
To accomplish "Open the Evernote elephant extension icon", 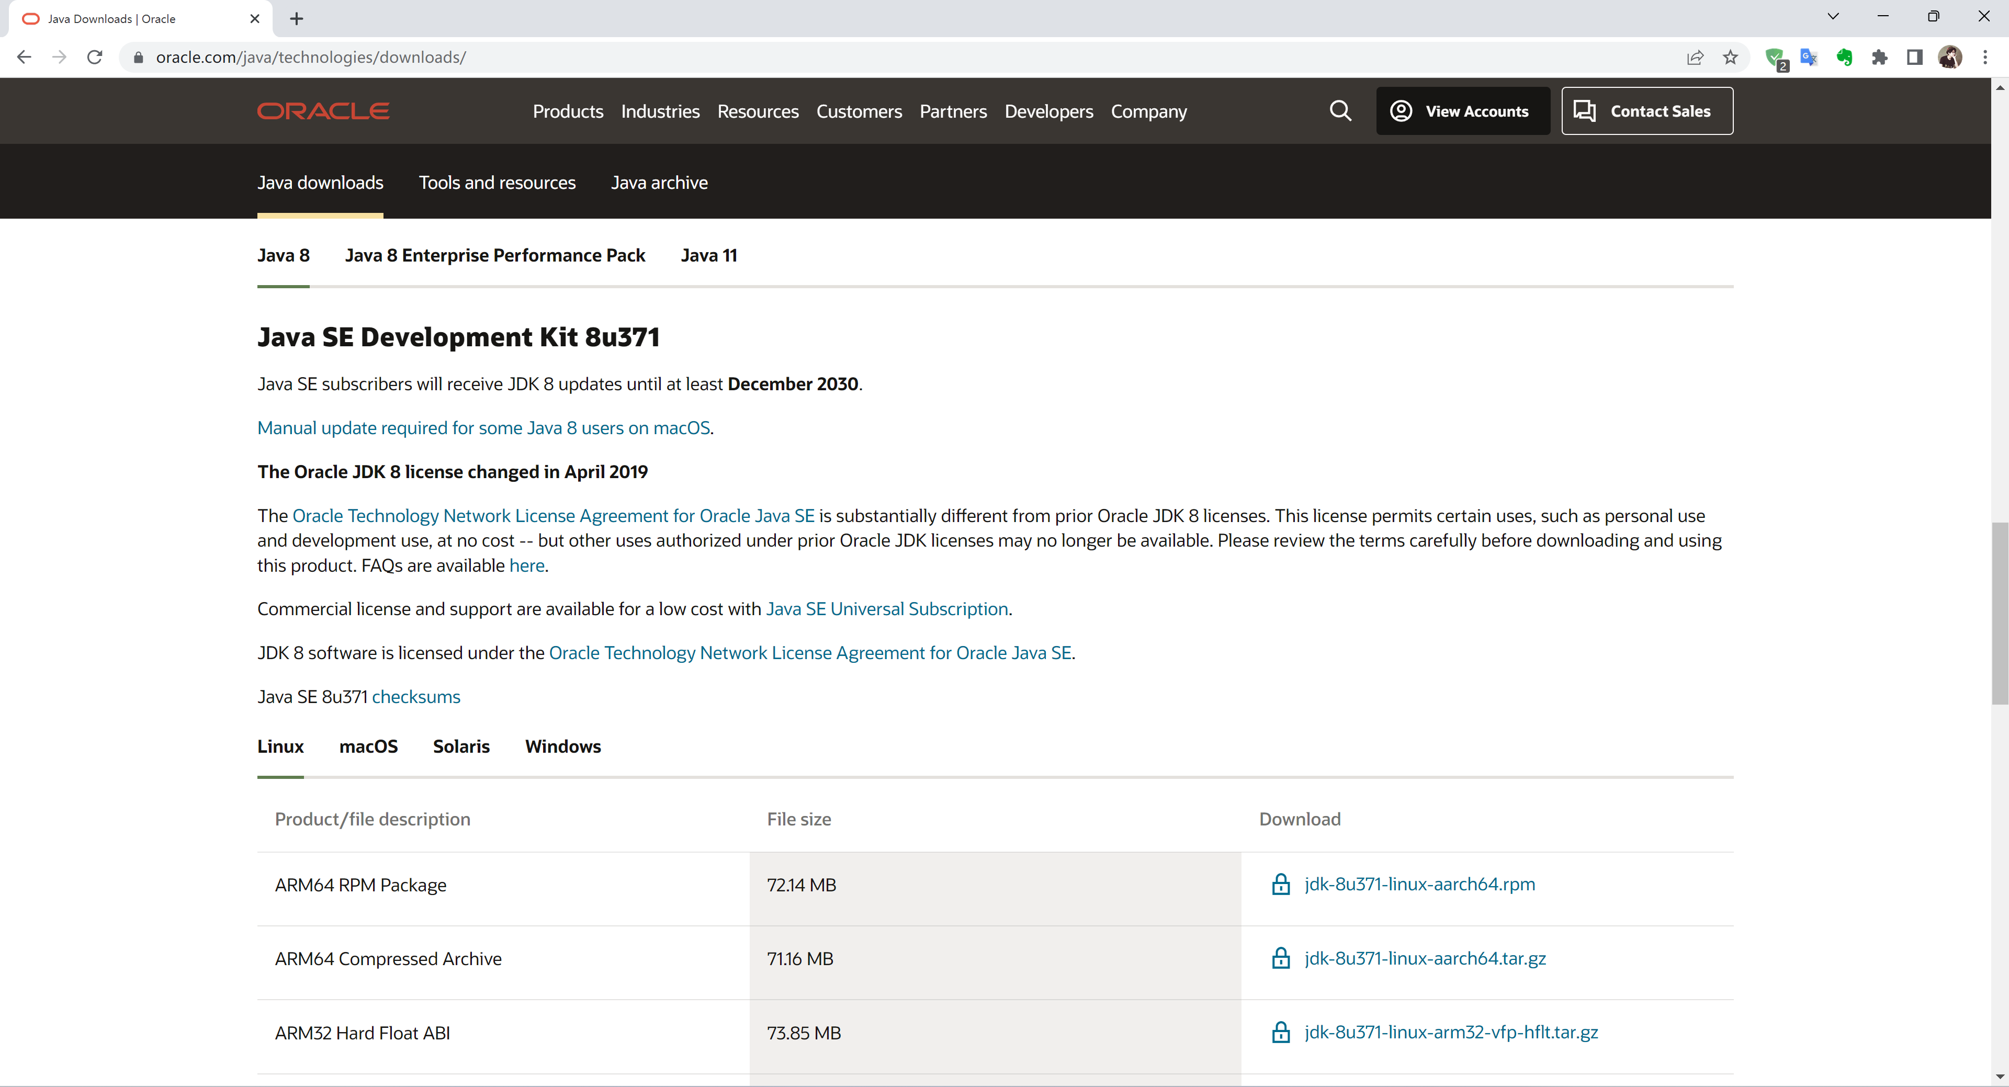I will (x=1844, y=57).
